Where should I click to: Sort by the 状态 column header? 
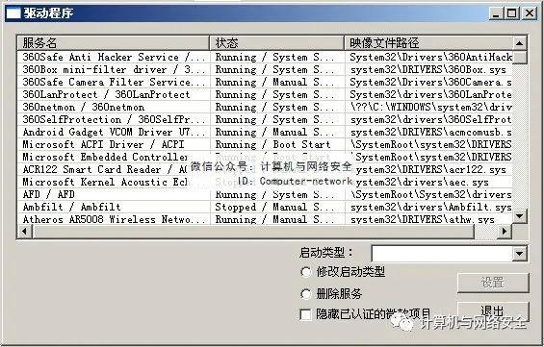277,43
